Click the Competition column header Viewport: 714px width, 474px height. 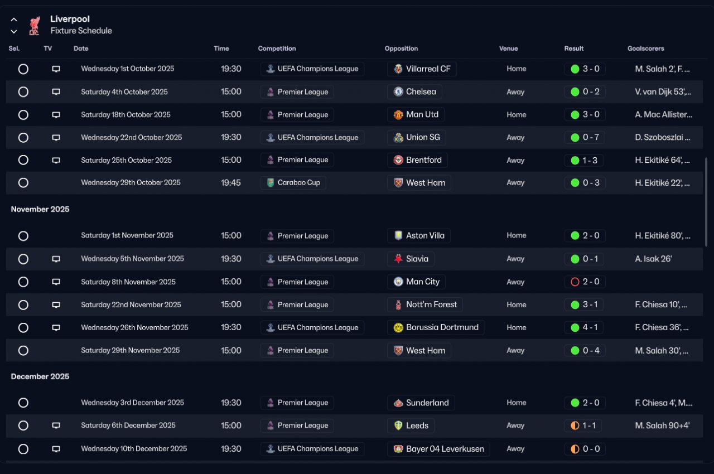click(x=277, y=49)
